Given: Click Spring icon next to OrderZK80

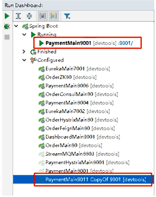Looking at the screenshot, I should 41,77.
